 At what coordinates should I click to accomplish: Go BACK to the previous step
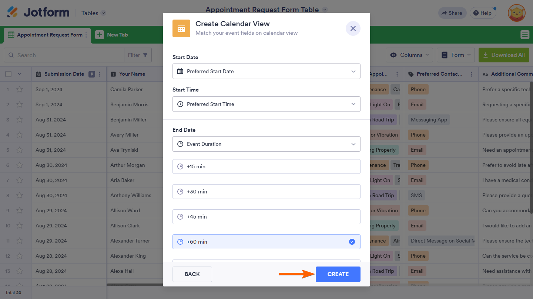tap(192, 274)
